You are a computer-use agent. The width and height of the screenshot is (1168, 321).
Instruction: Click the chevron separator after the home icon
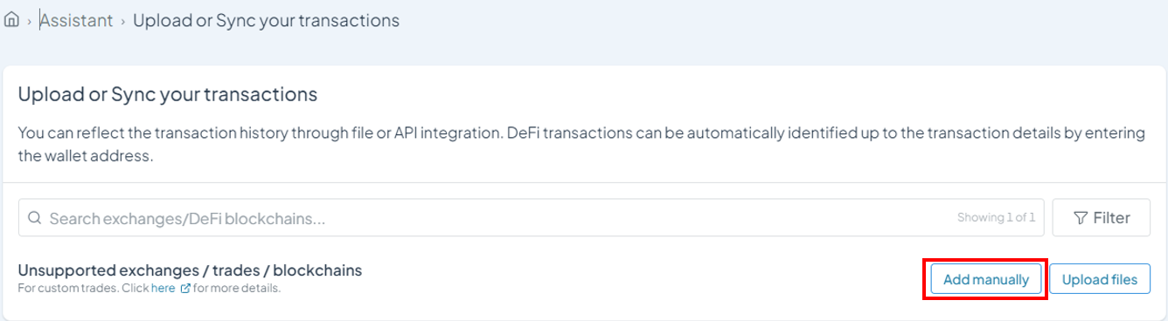[29, 21]
